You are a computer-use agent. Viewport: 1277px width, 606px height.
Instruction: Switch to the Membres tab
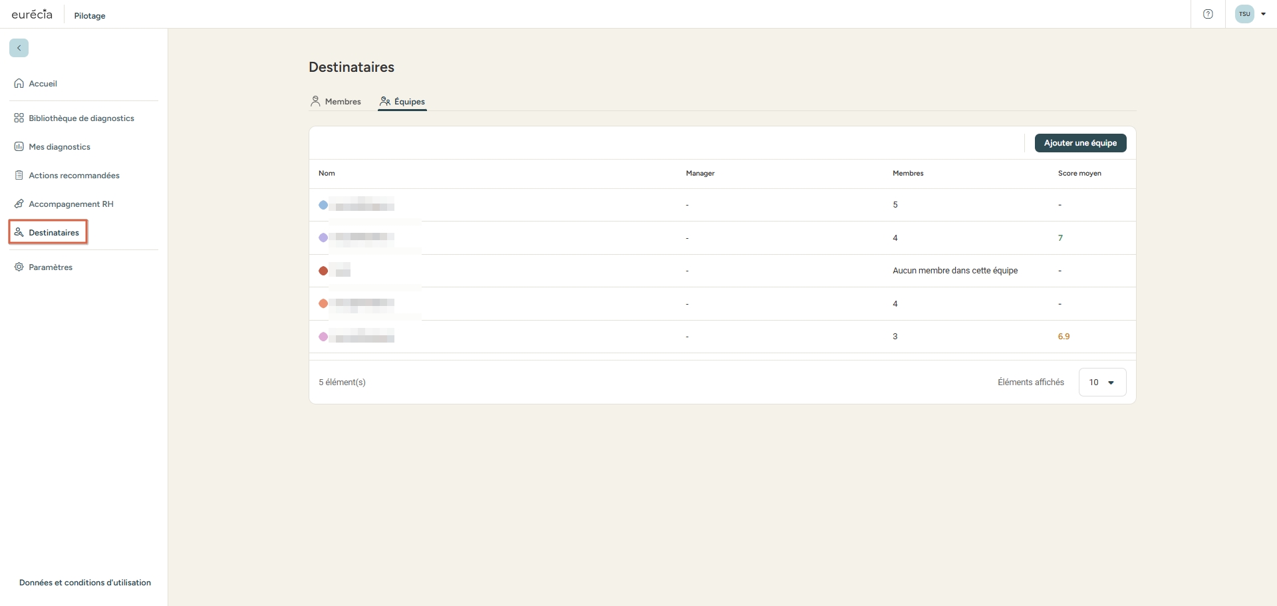click(336, 102)
